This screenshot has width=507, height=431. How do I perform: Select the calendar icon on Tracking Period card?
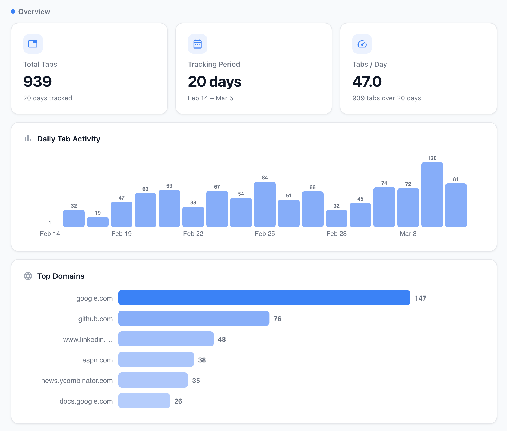(197, 44)
